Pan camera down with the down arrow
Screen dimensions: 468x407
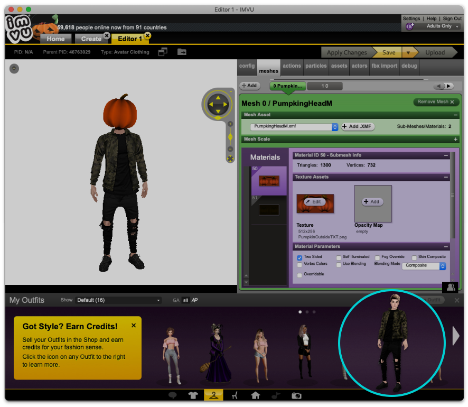(218, 111)
